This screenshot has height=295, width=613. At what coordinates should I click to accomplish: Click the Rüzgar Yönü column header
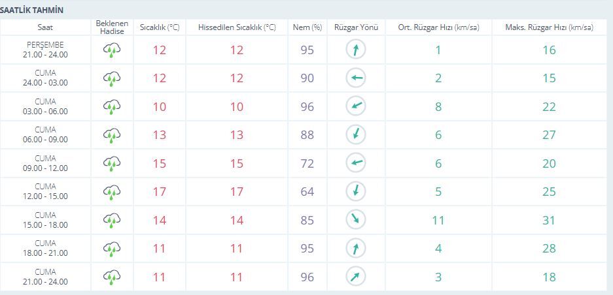[x=356, y=27]
